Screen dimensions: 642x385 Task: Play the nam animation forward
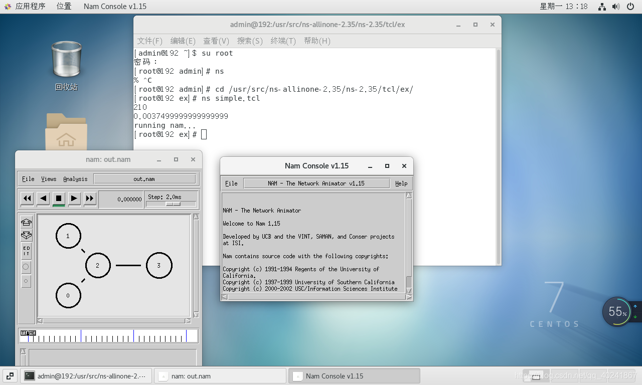[x=74, y=199]
